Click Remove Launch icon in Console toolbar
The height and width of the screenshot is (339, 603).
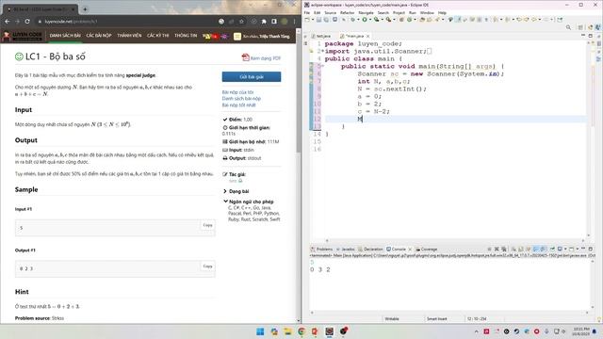(497, 249)
